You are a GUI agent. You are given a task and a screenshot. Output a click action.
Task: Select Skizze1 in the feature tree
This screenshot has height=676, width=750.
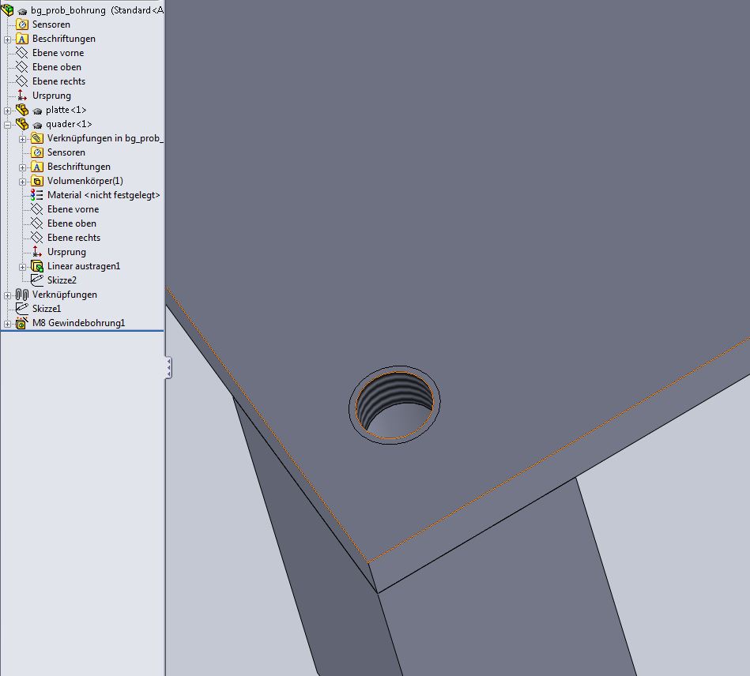click(x=46, y=309)
